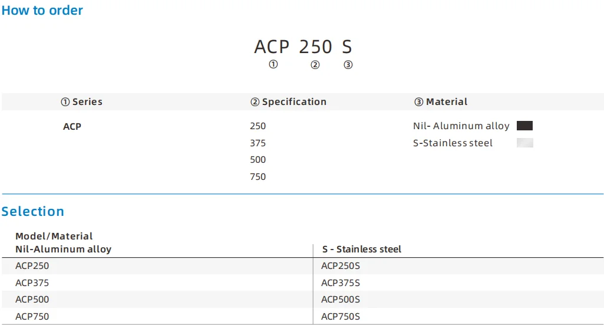Click model ACP250 in the aluminum column

coord(32,266)
